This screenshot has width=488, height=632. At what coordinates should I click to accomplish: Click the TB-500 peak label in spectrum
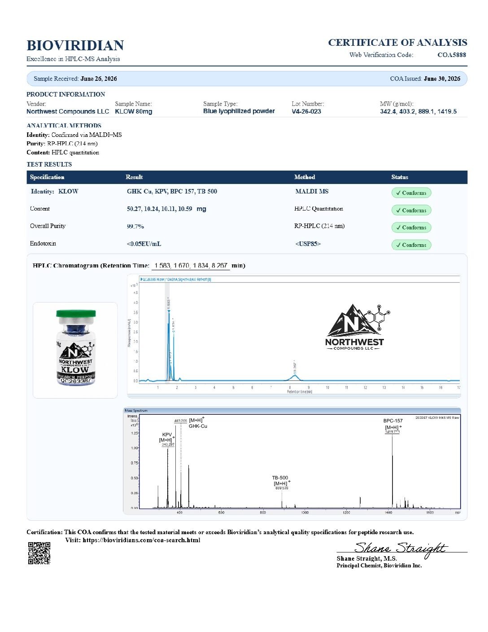pos(281,481)
